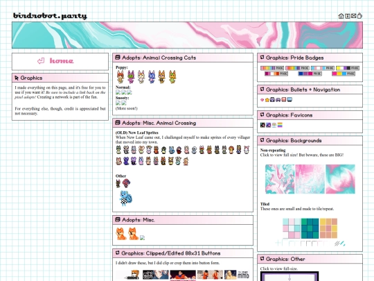Click the red-haired first peppy cat sprite
374x281 pixels.
(x=121, y=77)
